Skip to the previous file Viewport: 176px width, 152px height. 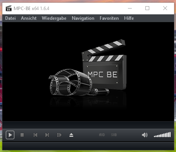[x=35, y=135]
